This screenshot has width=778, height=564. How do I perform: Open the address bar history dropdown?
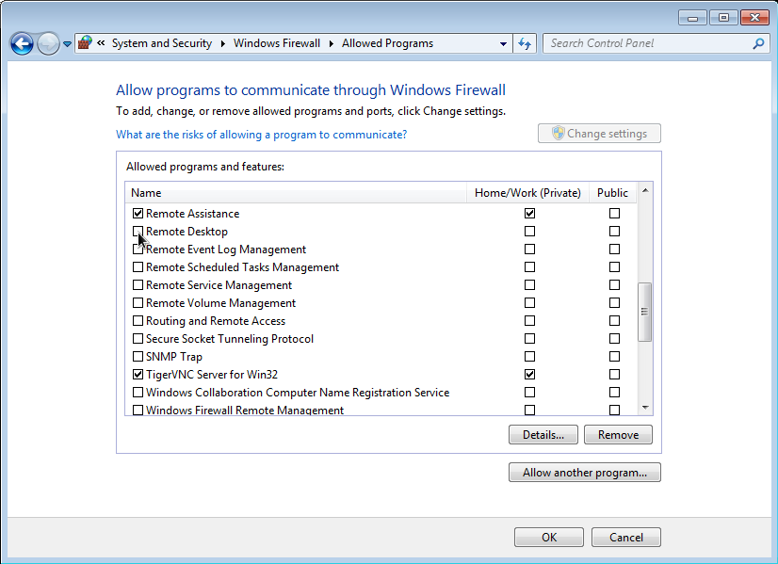coord(503,43)
